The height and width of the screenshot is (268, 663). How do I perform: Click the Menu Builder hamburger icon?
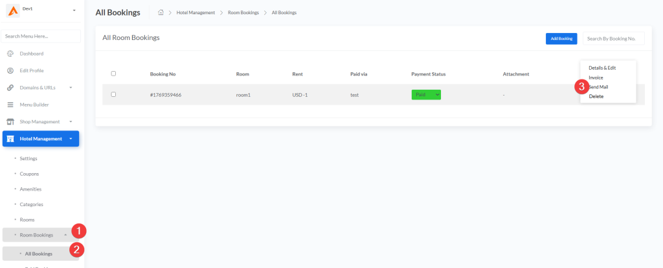coord(10,105)
